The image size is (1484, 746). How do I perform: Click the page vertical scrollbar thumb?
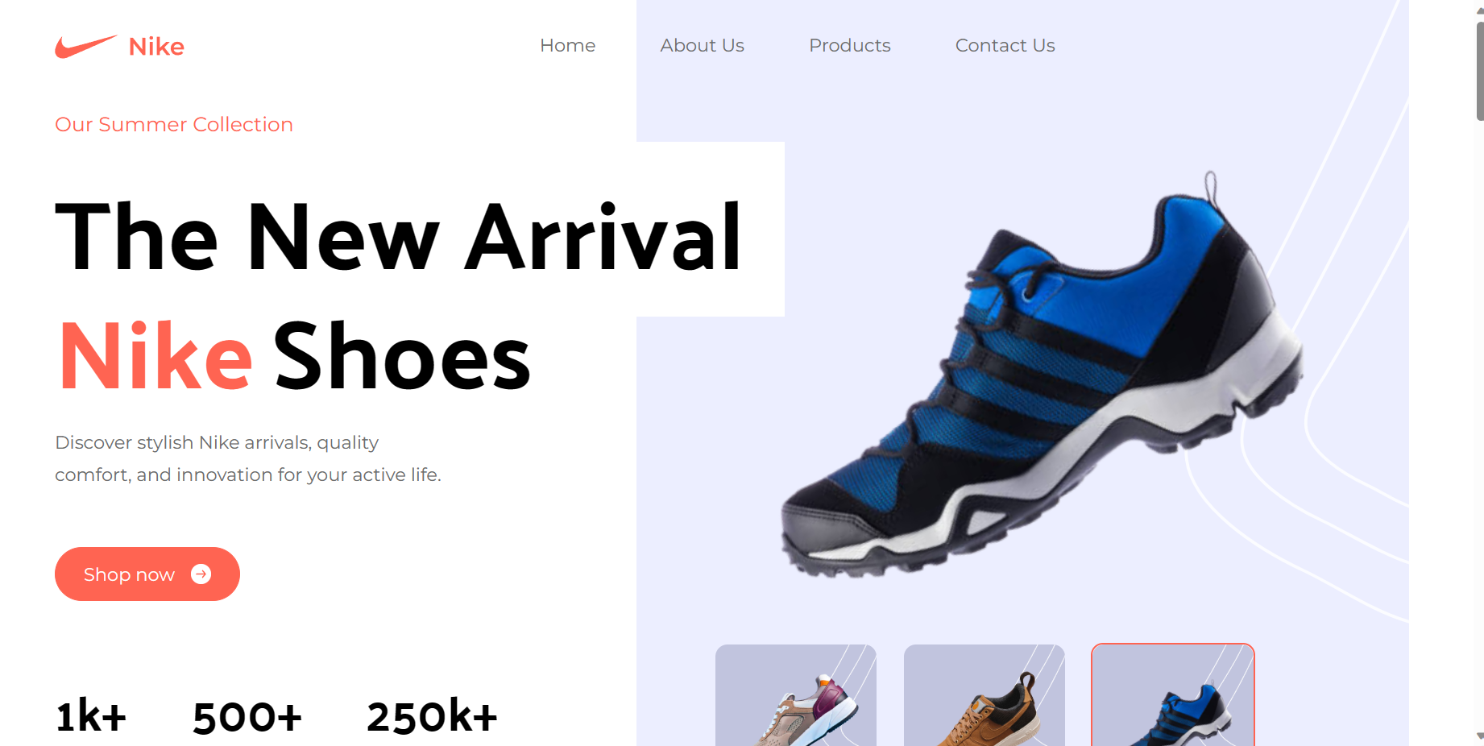click(1480, 71)
